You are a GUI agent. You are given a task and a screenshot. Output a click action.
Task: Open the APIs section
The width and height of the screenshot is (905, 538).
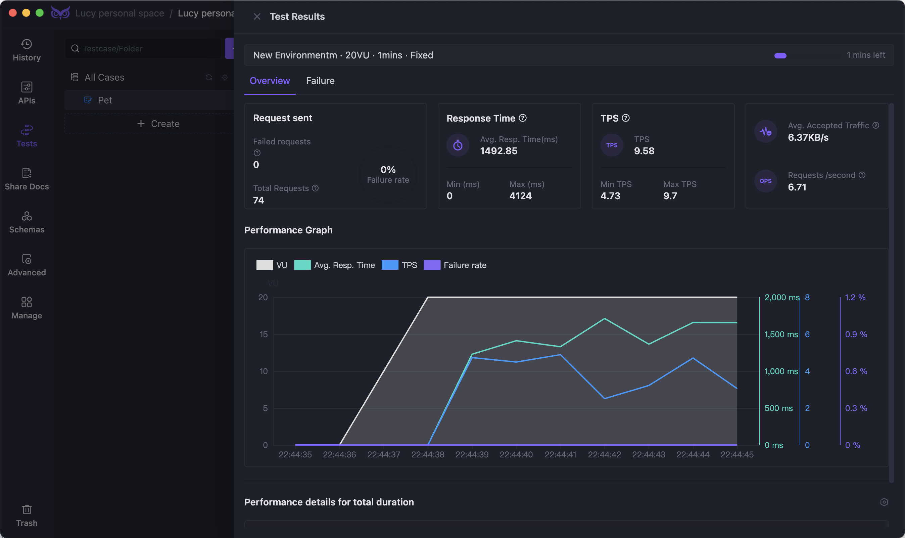27,93
